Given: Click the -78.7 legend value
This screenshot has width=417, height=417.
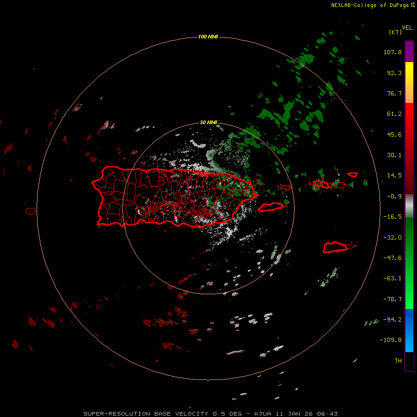Looking at the screenshot, I should [x=392, y=299].
